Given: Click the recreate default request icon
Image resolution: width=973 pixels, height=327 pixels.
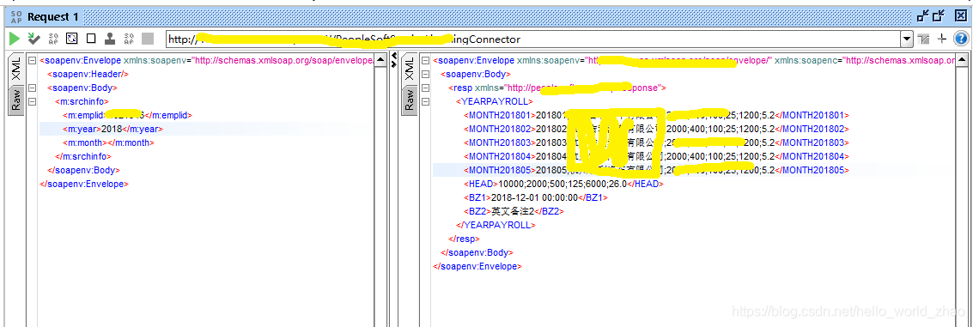Looking at the screenshot, I should coord(72,39).
